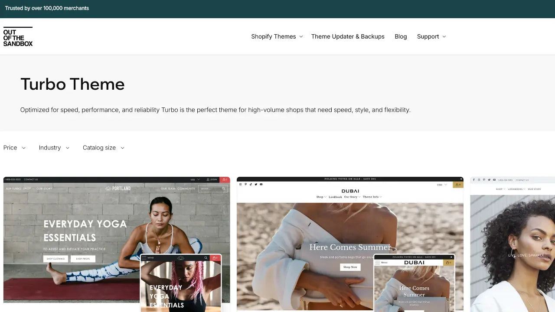Go to the Blog page
The height and width of the screenshot is (312, 555).
[401, 36]
